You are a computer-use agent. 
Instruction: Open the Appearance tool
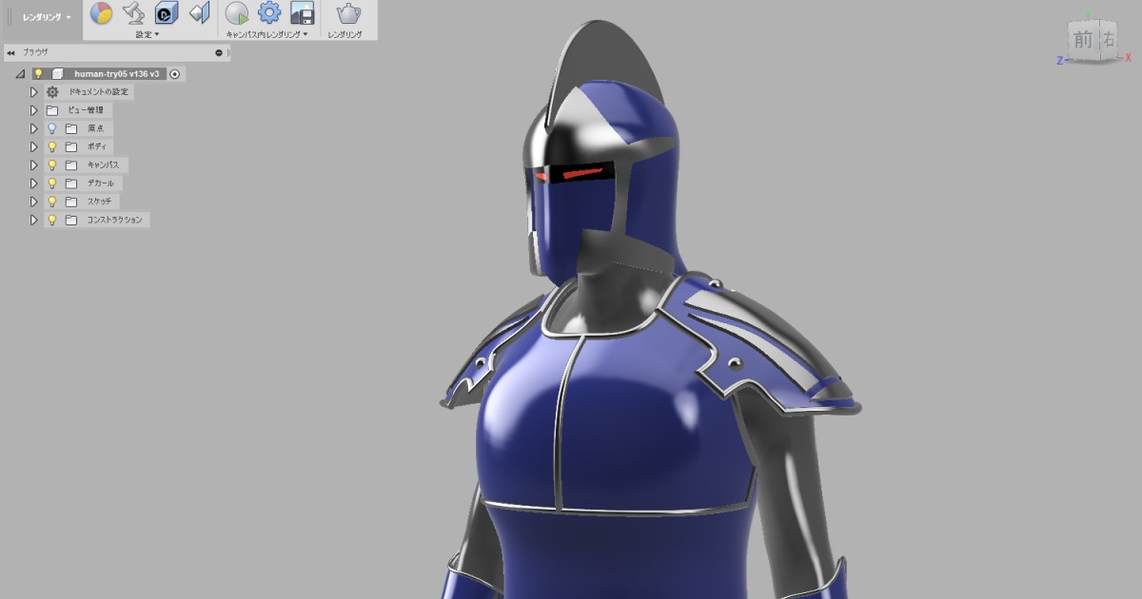tap(101, 13)
